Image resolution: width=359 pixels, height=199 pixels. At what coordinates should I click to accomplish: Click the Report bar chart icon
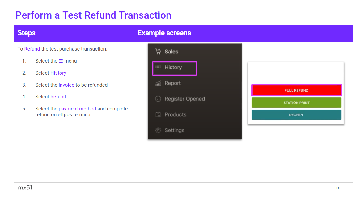[x=158, y=83]
